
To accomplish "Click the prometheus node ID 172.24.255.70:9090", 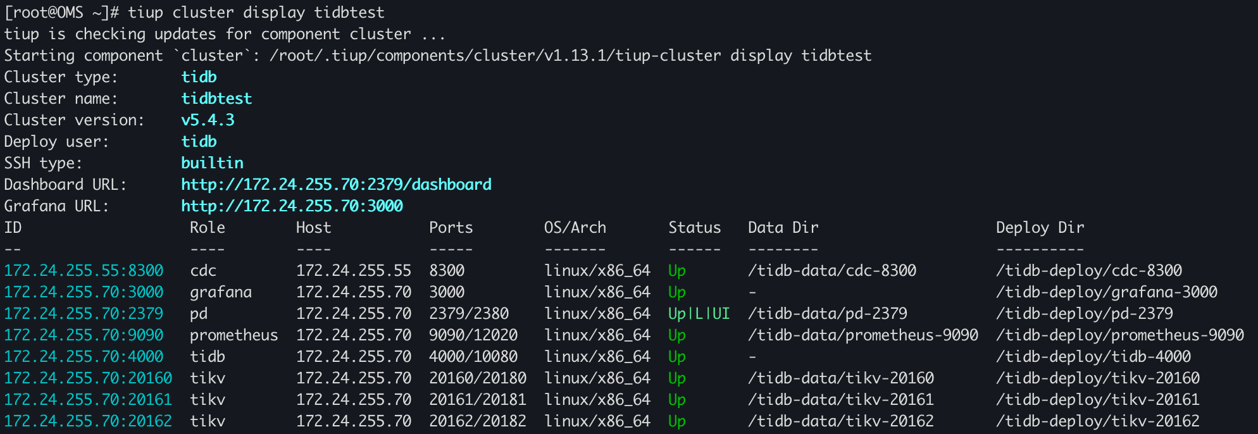I will [84, 335].
